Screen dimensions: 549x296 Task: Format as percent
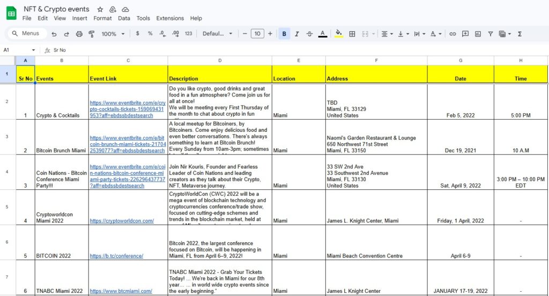tap(150, 34)
